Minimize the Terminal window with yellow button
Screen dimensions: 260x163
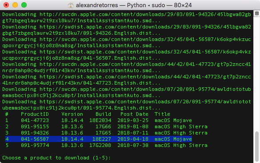coord(15,5)
